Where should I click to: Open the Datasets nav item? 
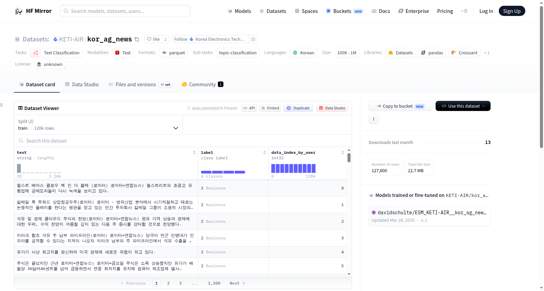coord(273,11)
